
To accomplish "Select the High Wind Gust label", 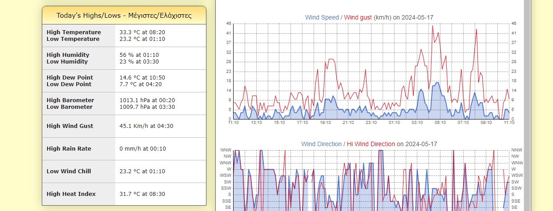I will click(70, 126).
